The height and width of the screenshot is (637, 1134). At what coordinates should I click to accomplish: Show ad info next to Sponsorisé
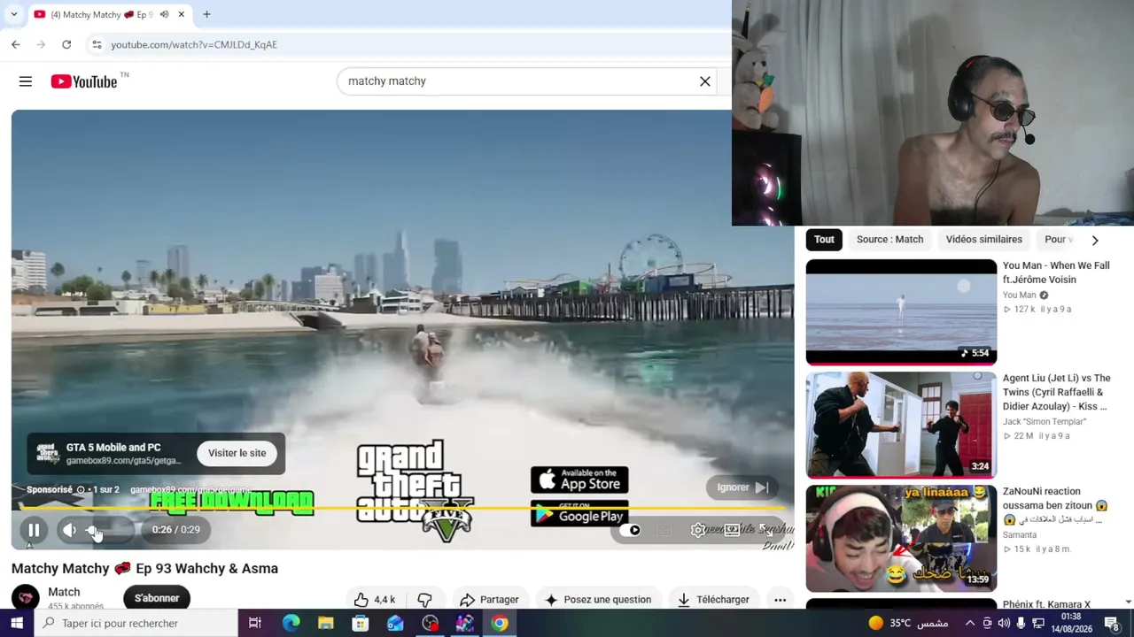[81, 490]
